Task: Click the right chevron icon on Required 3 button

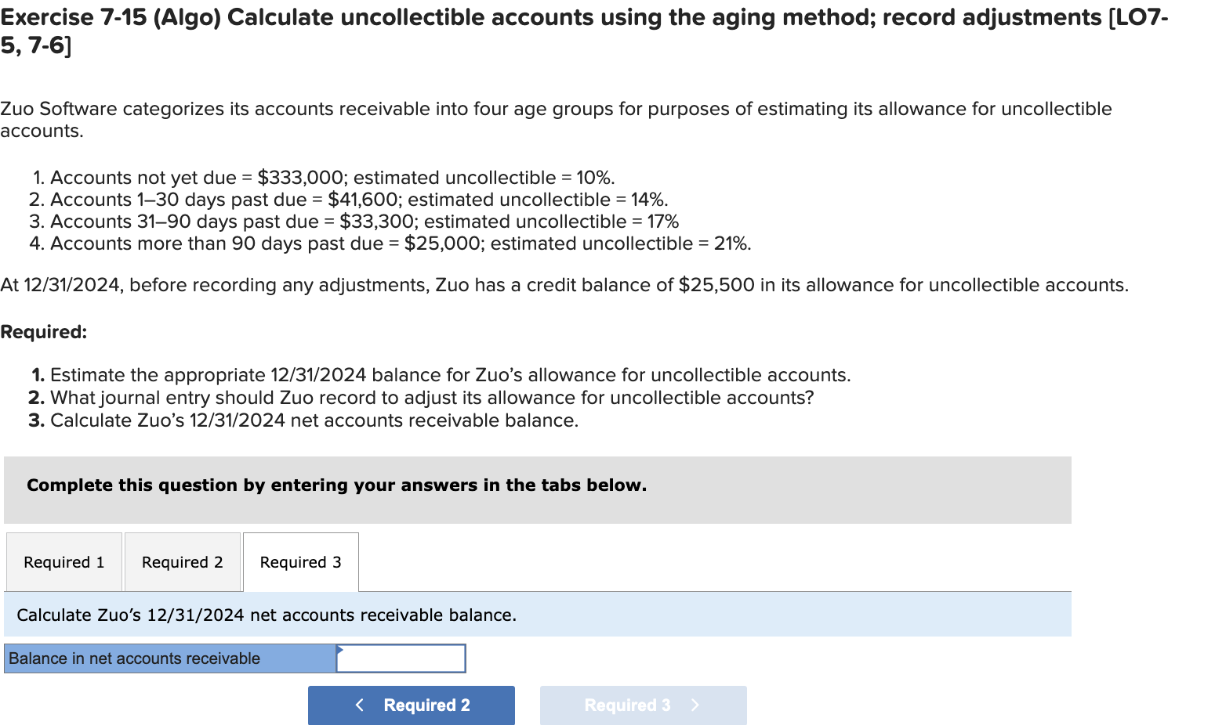Action: (x=695, y=705)
